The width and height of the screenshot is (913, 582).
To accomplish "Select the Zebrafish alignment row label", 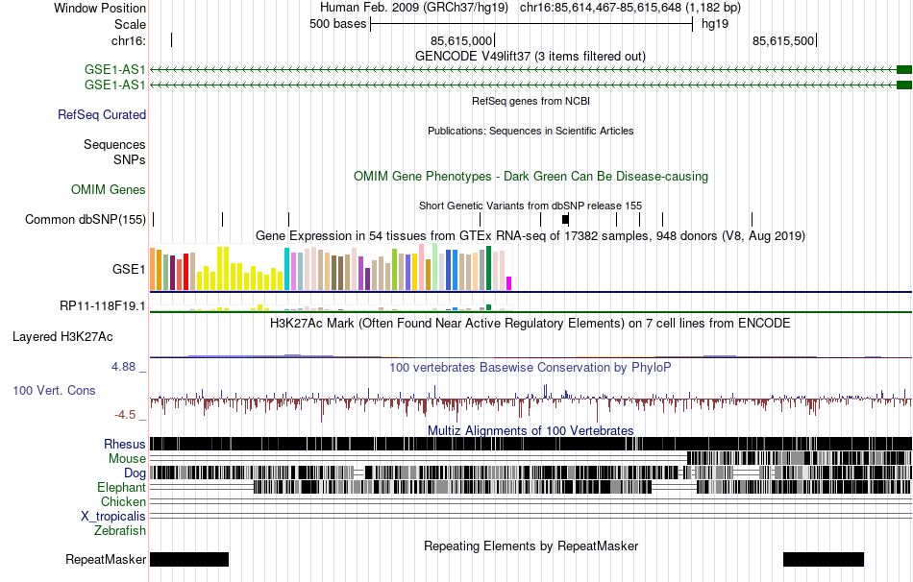I will (120, 531).
